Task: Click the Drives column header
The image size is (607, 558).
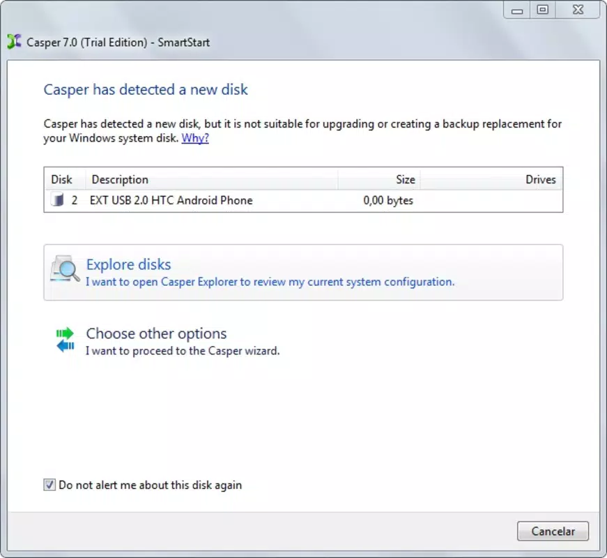Action: pyautogui.click(x=491, y=179)
